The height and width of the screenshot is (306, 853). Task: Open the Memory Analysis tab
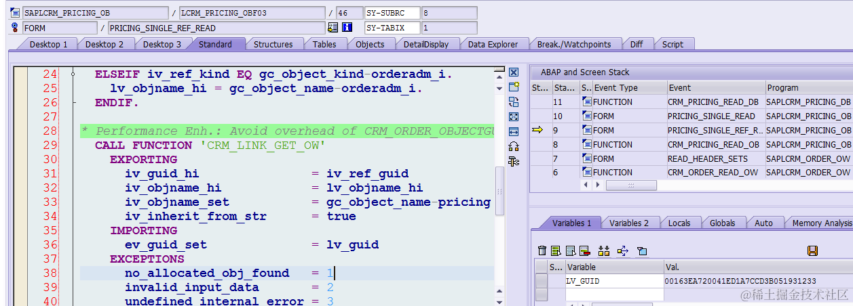pos(818,223)
